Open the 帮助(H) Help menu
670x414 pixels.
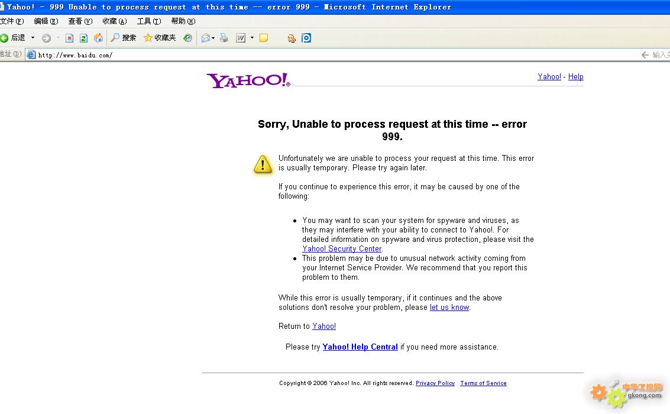(183, 21)
